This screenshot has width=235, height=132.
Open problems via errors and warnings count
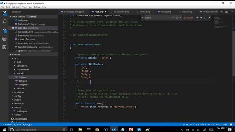28,125
